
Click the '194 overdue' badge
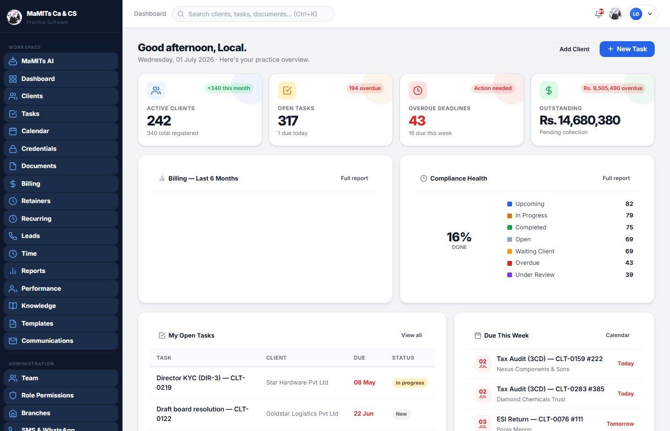[x=365, y=88]
